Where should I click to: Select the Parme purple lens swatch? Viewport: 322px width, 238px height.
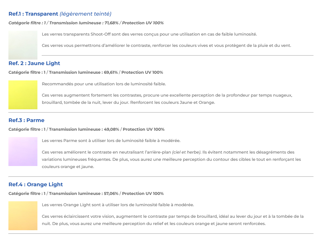coord(23,152)
